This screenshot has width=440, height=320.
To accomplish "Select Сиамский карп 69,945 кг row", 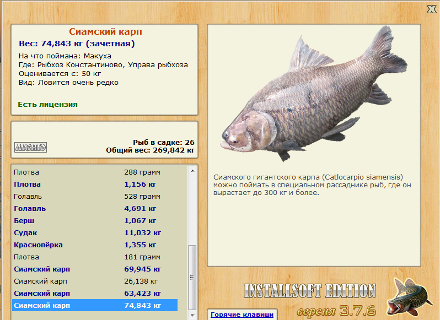I will 95,269.
